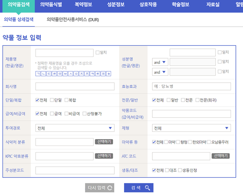Tick 일치 for the first 성분명 field
Image resolution: width=243 pixels, height=196 pixels.
pyautogui.click(x=220, y=52)
